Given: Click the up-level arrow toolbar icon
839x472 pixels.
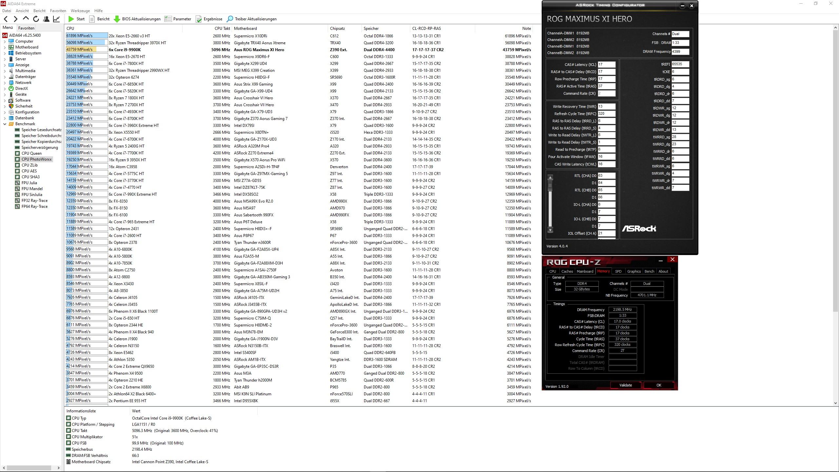Looking at the screenshot, I should click(x=26, y=19).
